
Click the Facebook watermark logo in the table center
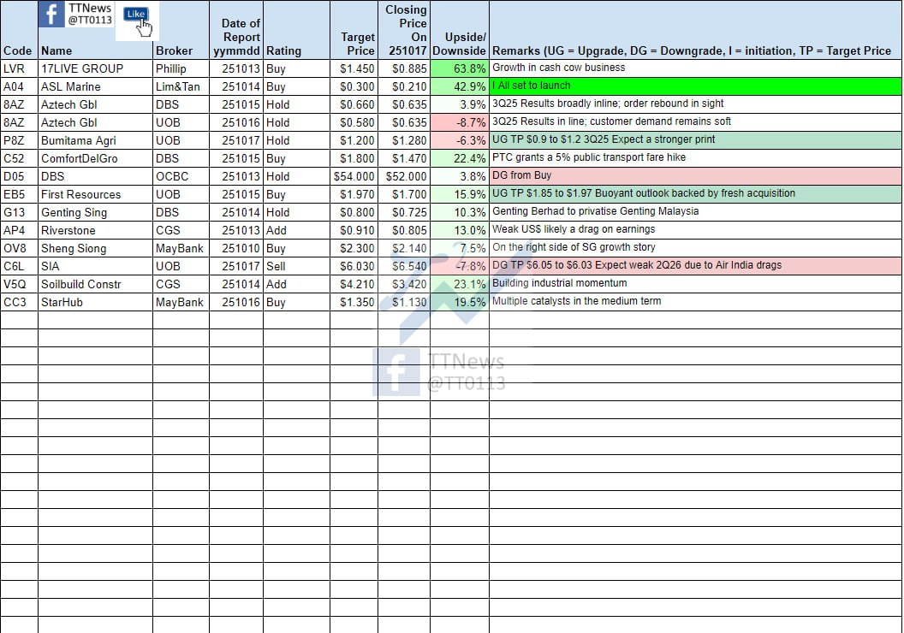(395, 372)
